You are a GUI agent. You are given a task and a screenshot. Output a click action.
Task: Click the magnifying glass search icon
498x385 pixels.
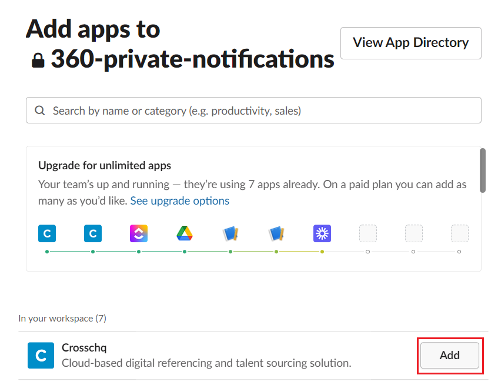coord(40,111)
